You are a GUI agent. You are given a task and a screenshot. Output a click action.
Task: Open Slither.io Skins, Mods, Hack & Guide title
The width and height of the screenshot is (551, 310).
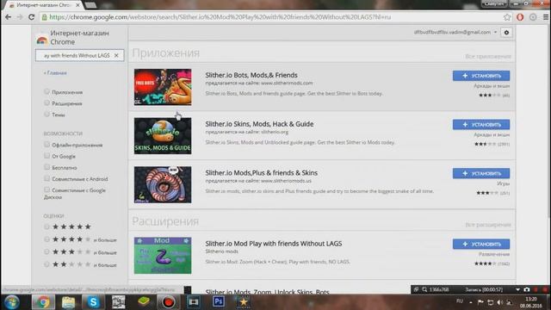[259, 124]
